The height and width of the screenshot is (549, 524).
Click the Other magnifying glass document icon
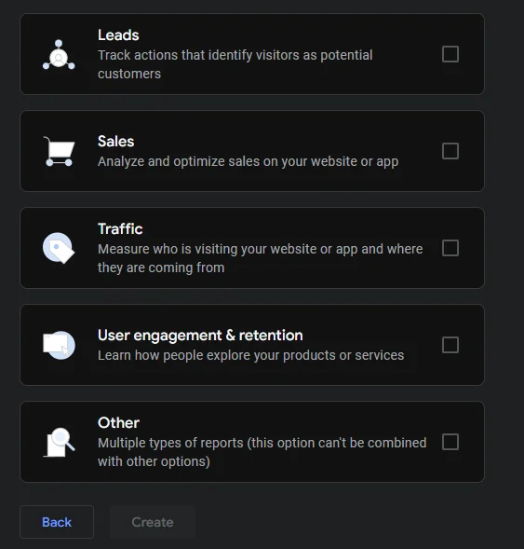(59, 442)
